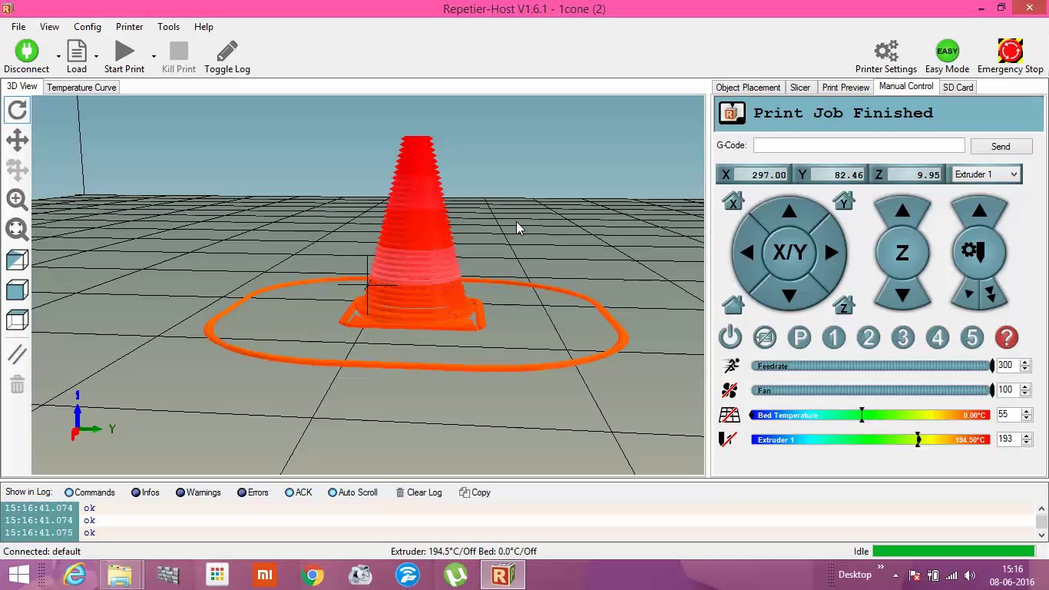Open the Extruder 1 dropdown
This screenshot has width=1049, height=590.
pyautogui.click(x=986, y=174)
